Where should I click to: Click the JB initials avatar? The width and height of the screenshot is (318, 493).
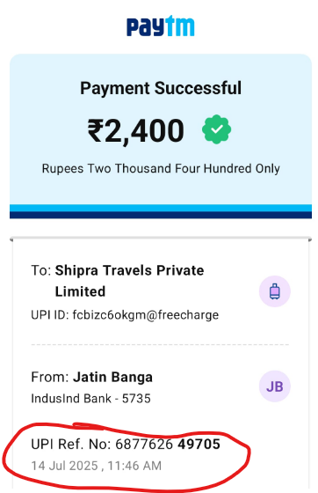tap(275, 386)
